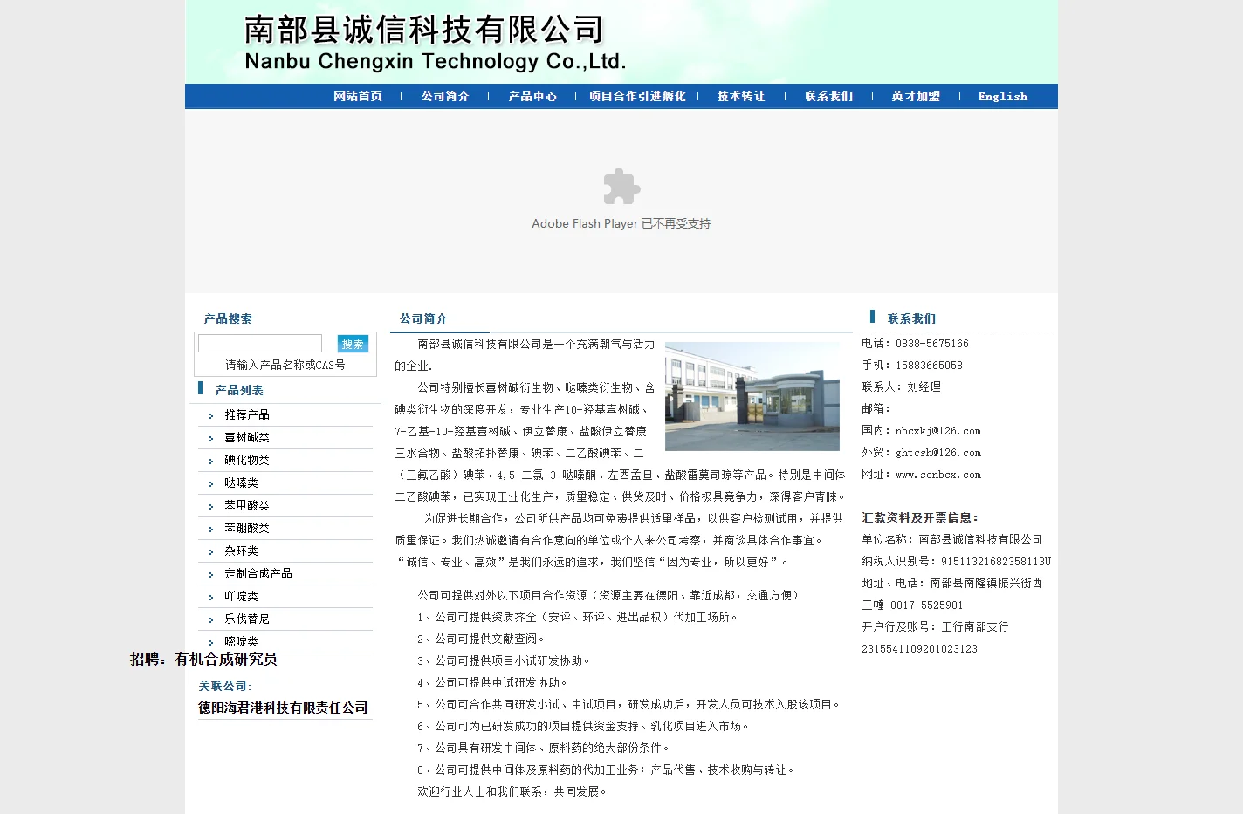The height and width of the screenshot is (814, 1243).
Task: Click contact name 刘经理
Action: [924, 387]
